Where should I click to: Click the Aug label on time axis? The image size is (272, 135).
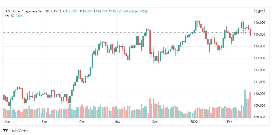click(x=7, y=122)
